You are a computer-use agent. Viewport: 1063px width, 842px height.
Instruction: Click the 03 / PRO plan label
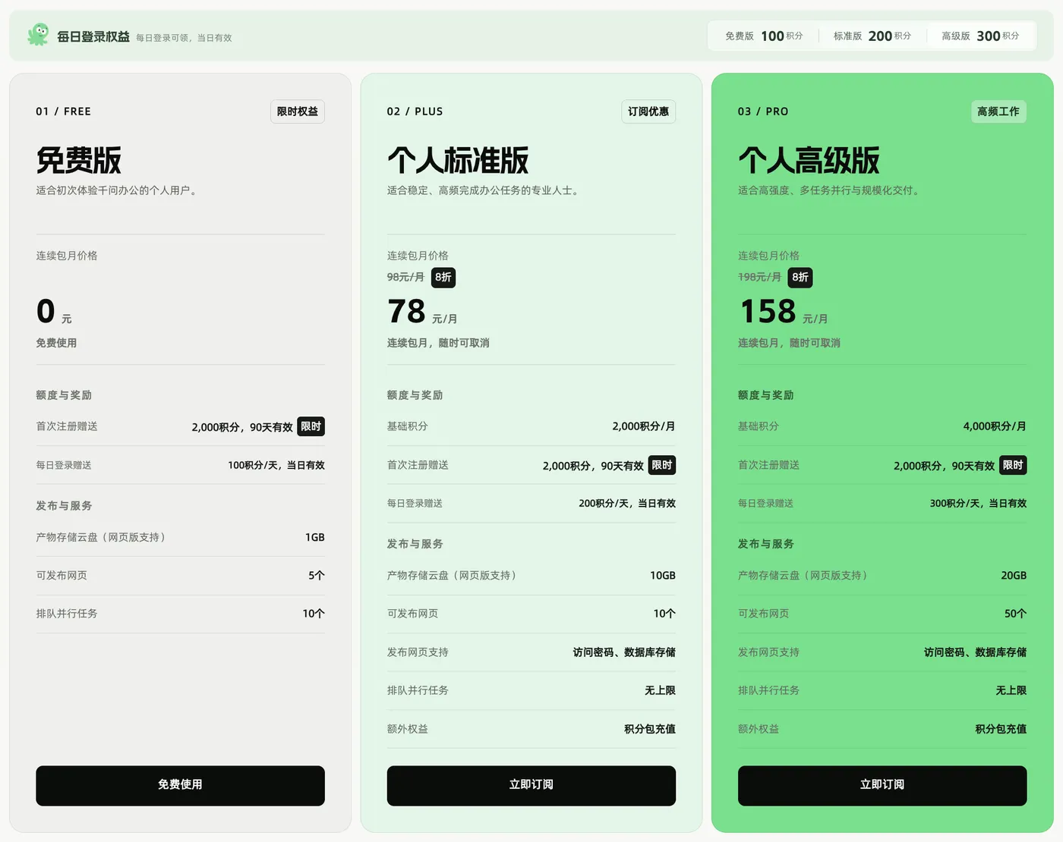click(x=763, y=112)
